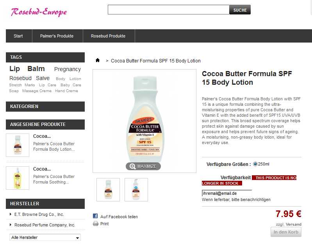Open the Rosebud Produkte menu
This screenshot has height=244, width=312.
pos(109,36)
